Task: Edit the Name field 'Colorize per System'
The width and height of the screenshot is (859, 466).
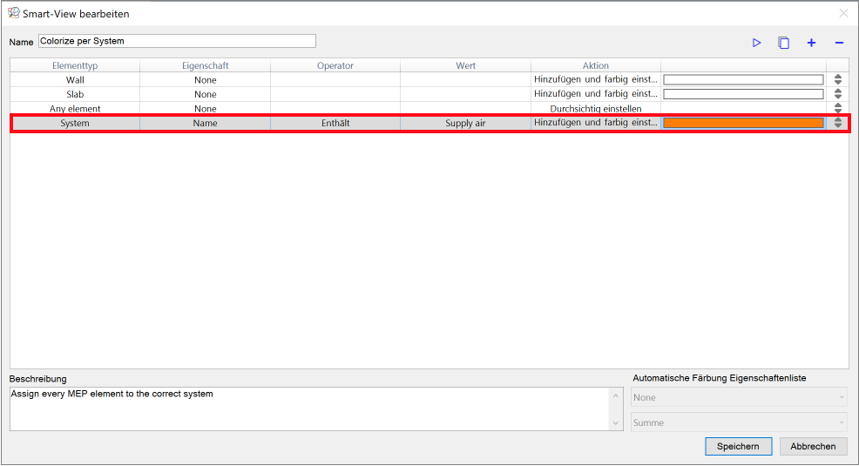Action: (x=177, y=41)
